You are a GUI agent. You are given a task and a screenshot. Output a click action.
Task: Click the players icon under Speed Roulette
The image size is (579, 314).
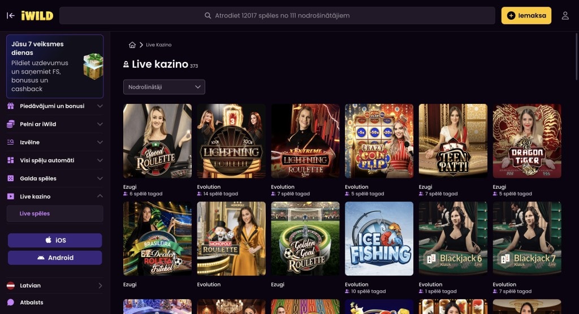click(126, 194)
